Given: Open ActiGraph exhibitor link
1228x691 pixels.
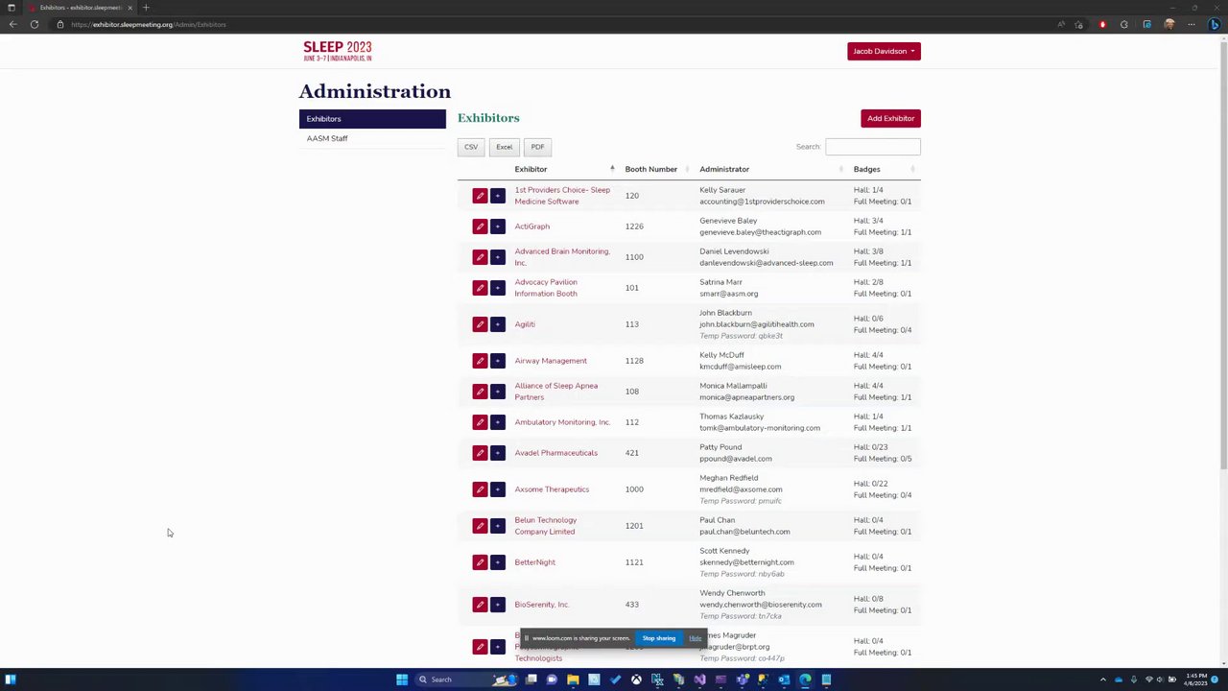Looking at the screenshot, I should click(x=531, y=226).
